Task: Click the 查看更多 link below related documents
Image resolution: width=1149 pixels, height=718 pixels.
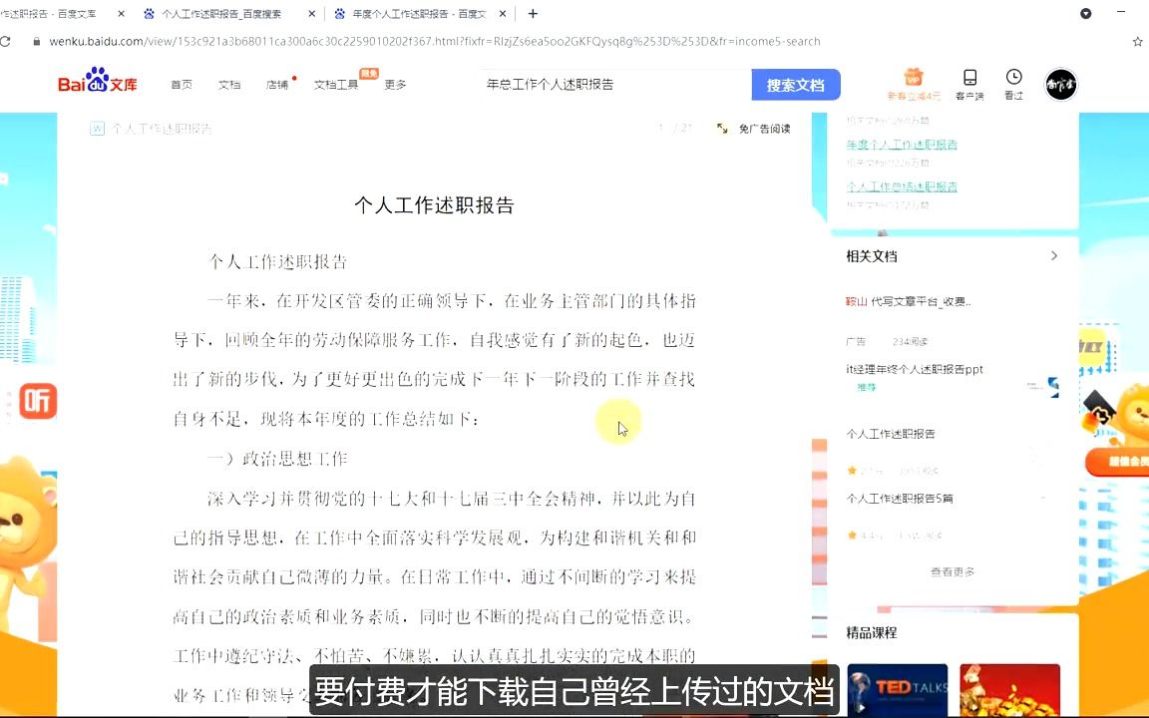Action: click(953, 571)
